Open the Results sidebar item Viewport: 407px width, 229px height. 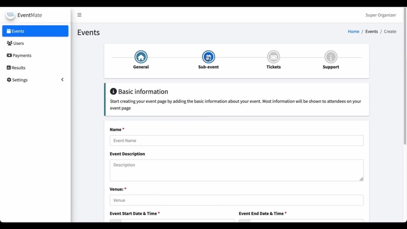pyautogui.click(x=35, y=68)
